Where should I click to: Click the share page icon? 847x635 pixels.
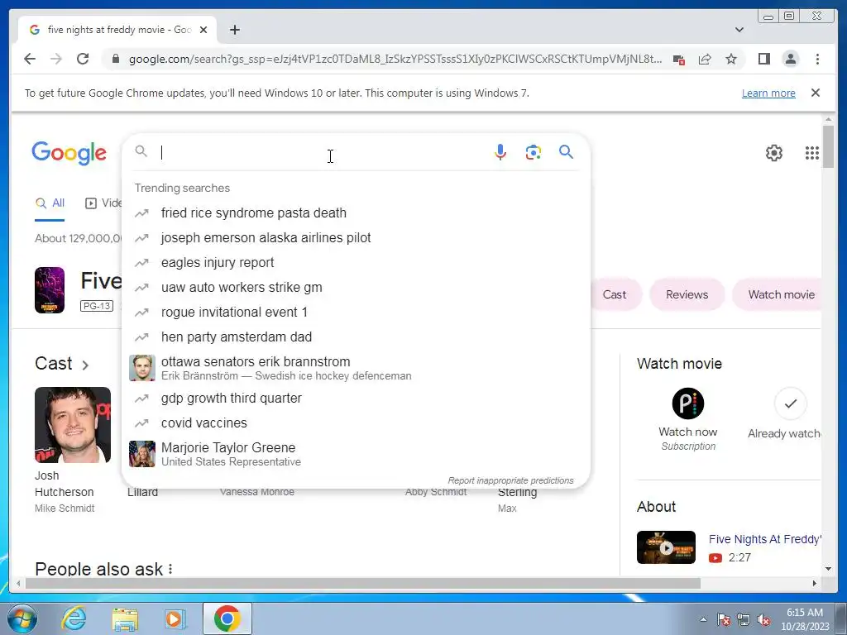point(705,59)
